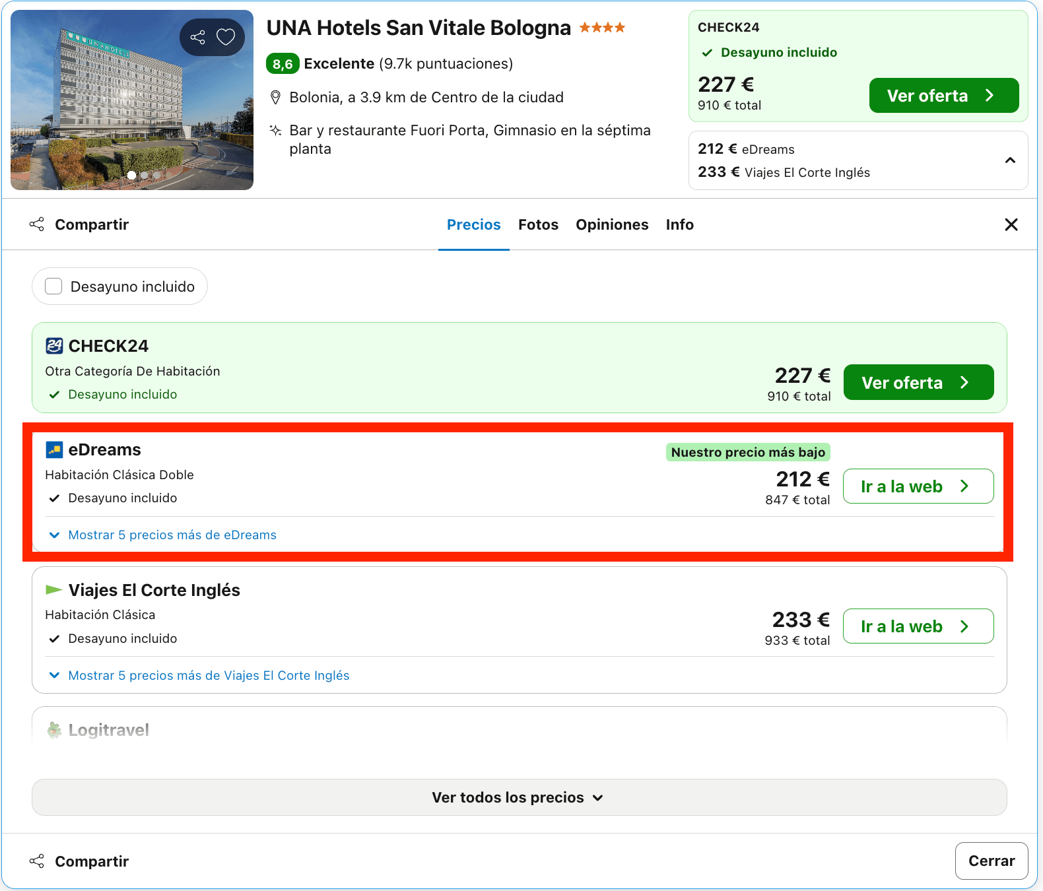The image size is (1043, 891).
Task: Click 933 € total in Corte Inglés row
Action: 797,640
